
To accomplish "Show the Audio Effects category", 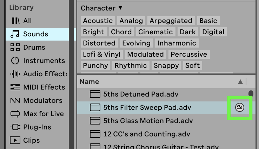I will click(45, 74).
